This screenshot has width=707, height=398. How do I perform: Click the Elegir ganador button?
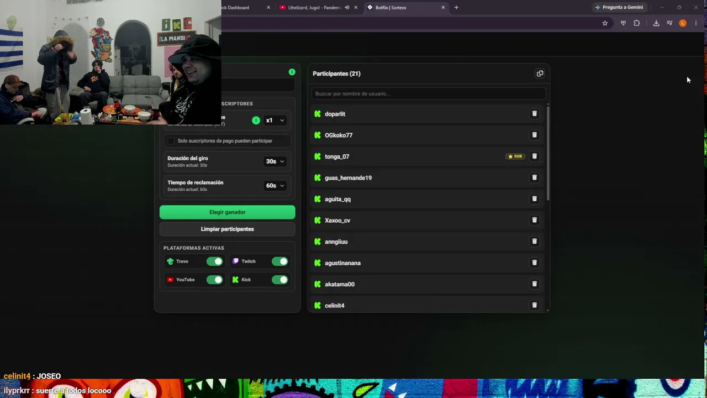[x=228, y=212]
